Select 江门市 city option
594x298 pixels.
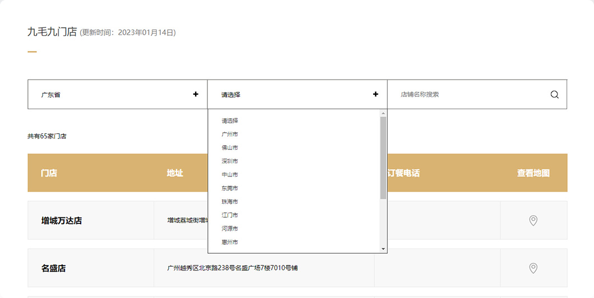point(230,215)
